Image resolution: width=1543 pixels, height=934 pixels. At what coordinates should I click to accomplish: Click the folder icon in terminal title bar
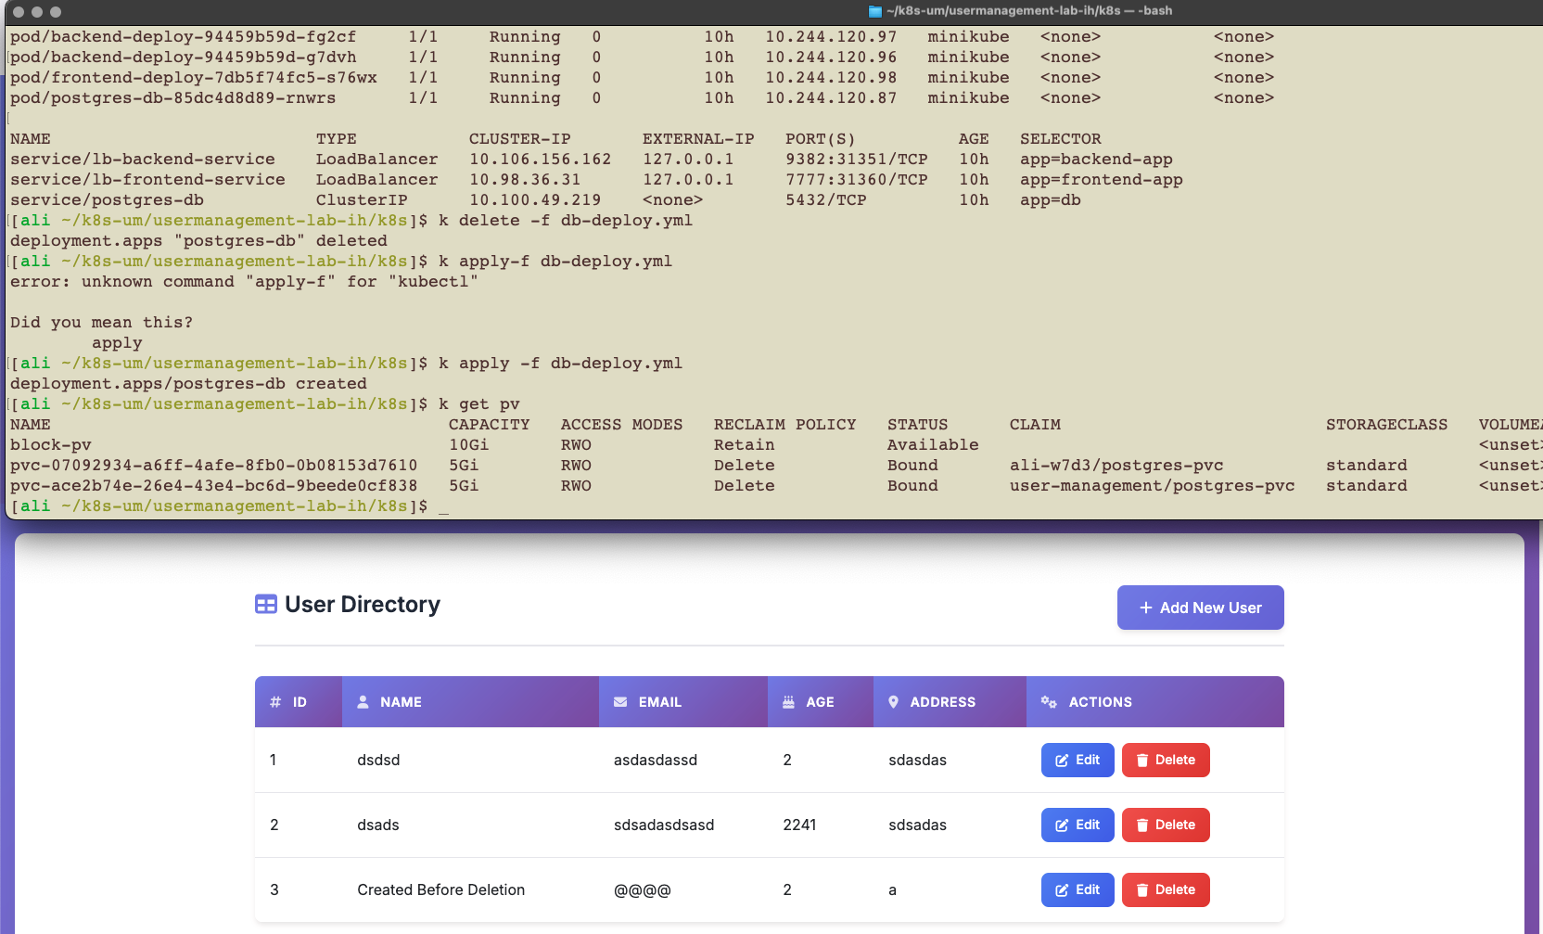[874, 11]
